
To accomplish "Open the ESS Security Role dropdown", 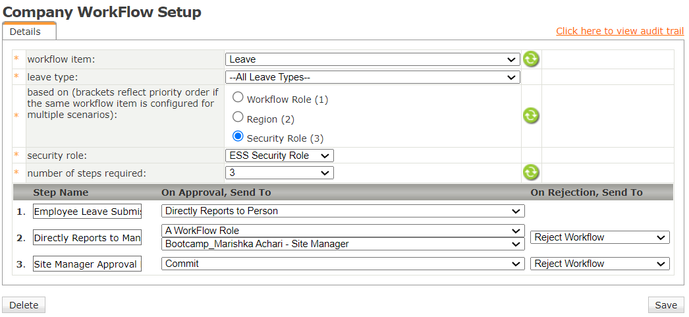I will (279, 156).
